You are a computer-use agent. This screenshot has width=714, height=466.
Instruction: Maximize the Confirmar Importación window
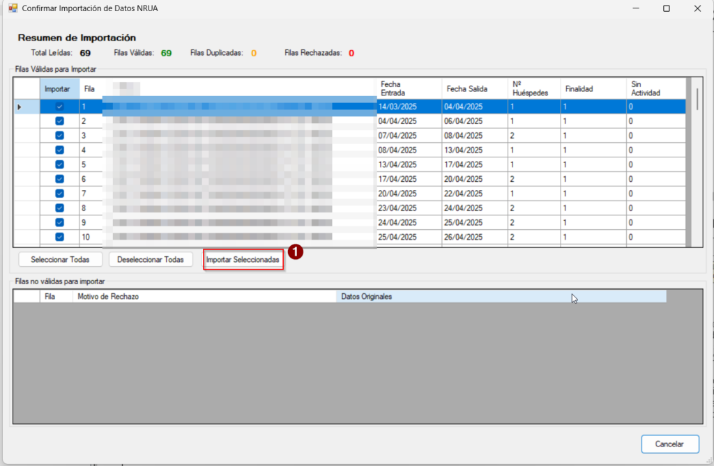tap(666, 8)
